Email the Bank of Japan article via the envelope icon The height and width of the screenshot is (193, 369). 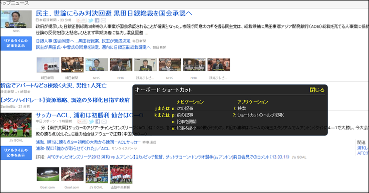pos(104,20)
